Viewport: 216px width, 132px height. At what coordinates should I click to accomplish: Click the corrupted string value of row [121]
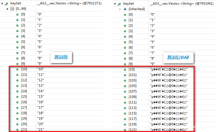point(169,130)
